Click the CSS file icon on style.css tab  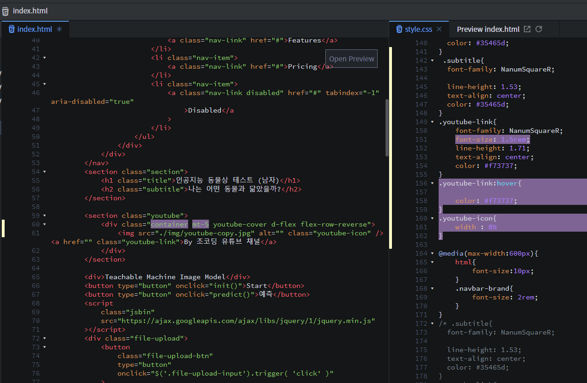[399, 29]
